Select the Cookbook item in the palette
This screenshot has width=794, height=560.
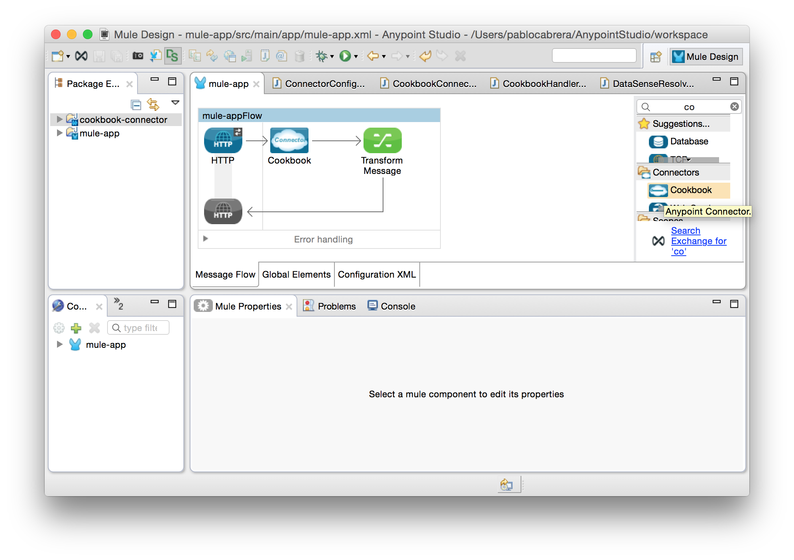click(x=690, y=190)
